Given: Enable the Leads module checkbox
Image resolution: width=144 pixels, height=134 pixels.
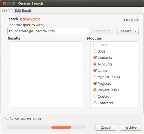Looking at the screenshot, I should point(95,45).
